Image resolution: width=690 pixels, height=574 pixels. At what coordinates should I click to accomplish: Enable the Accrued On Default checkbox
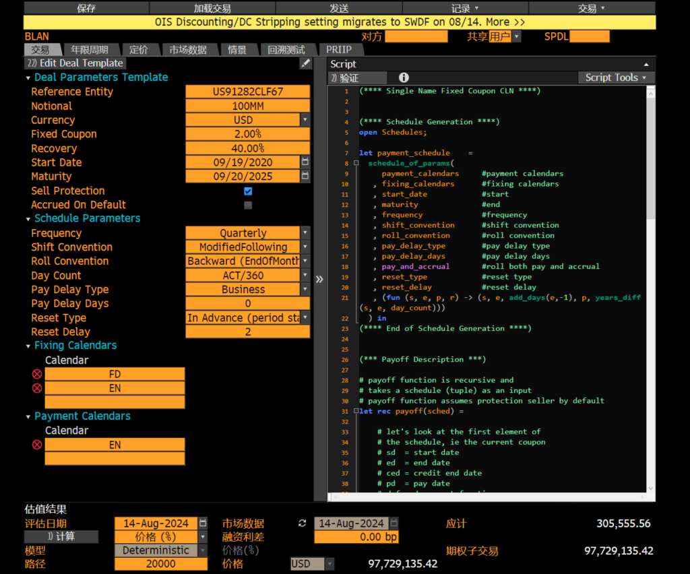click(x=248, y=205)
